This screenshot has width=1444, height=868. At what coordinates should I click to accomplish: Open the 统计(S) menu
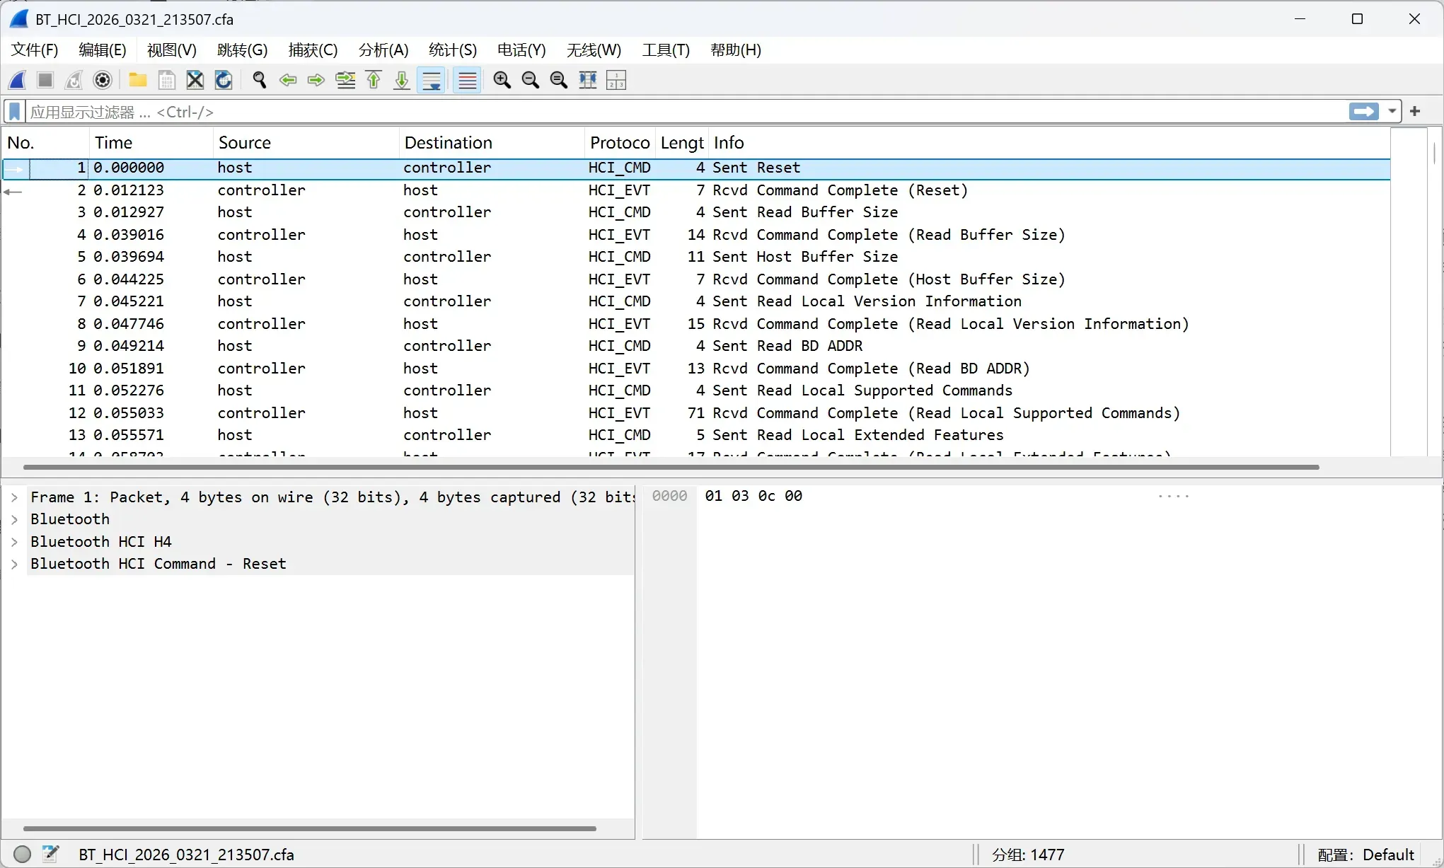[453, 50]
